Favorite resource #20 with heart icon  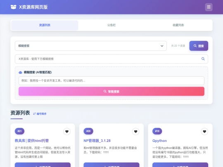pos(136,132)
